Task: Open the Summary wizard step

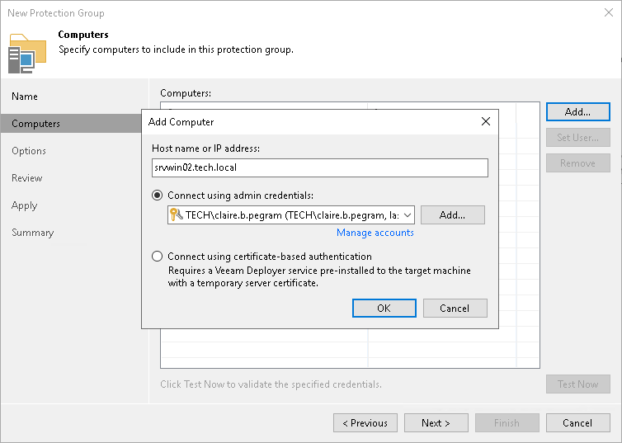Action: [x=32, y=233]
